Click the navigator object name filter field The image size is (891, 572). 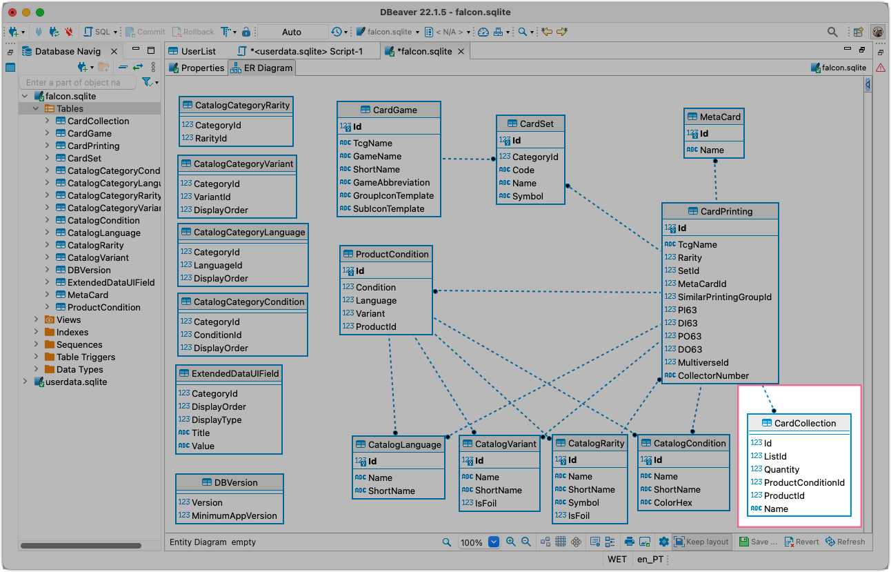tap(78, 82)
